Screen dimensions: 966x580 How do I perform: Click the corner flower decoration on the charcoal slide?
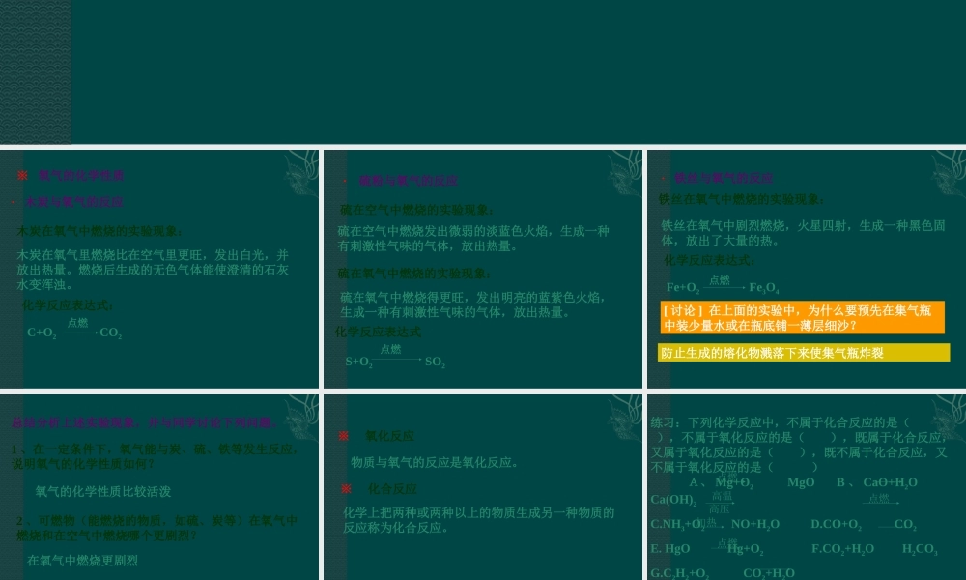pos(299,174)
